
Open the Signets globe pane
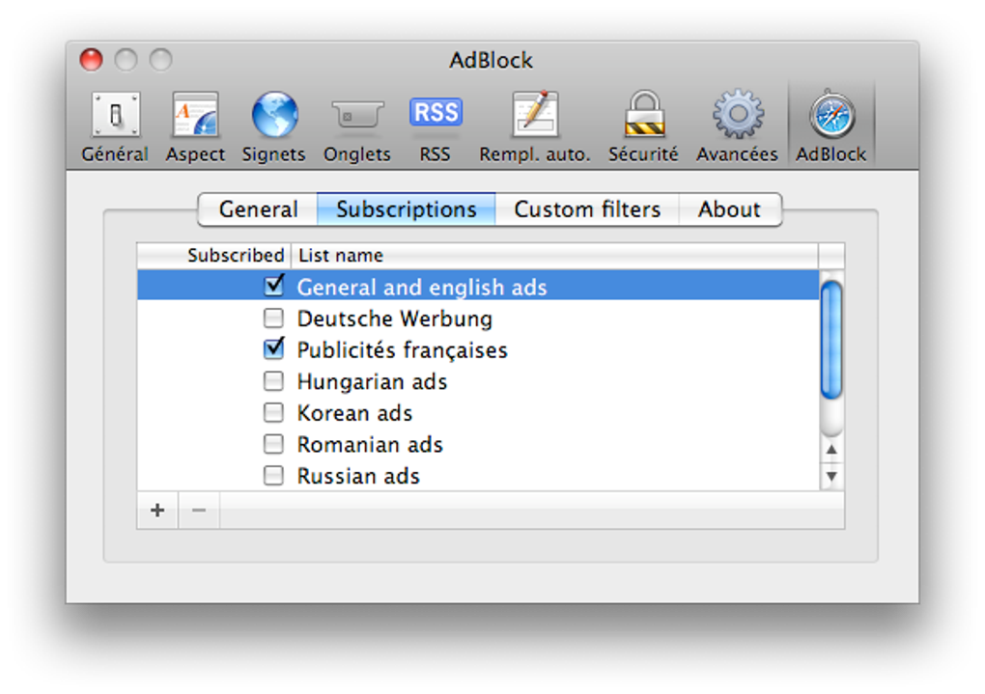pyautogui.click(x=274, y=127)
